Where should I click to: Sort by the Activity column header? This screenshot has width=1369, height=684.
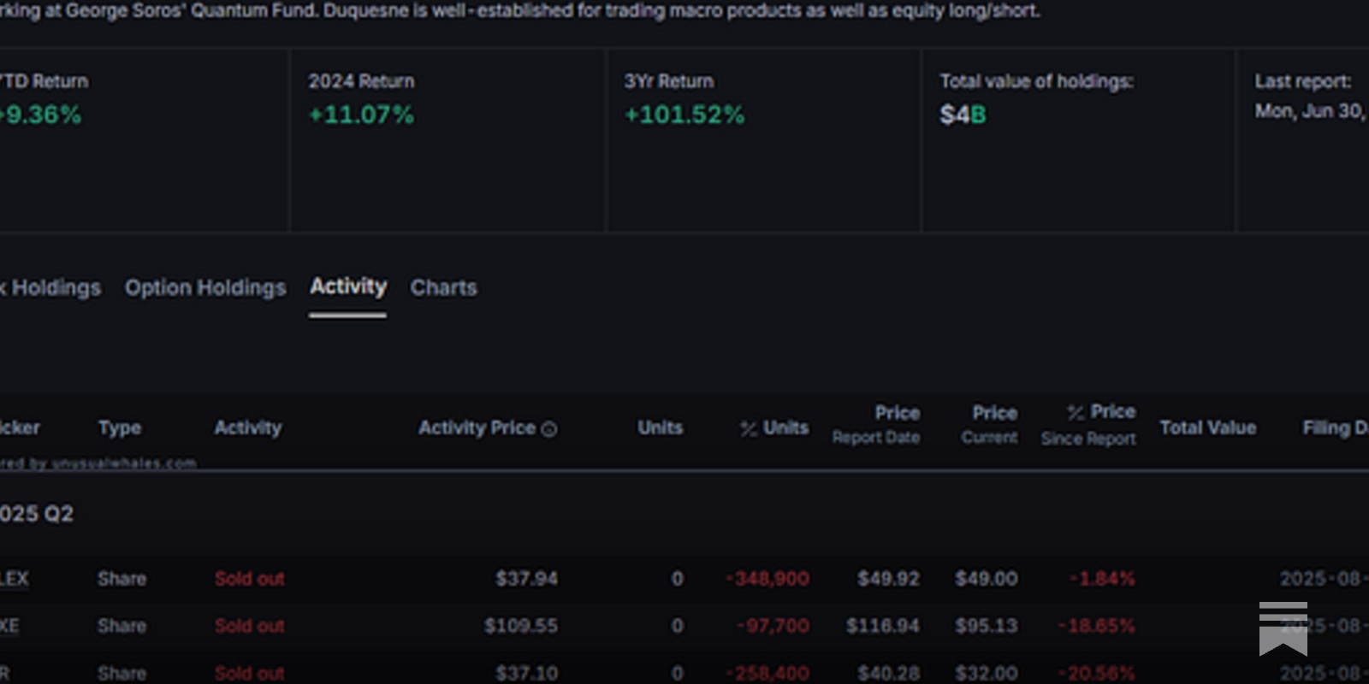coord(247,427)
